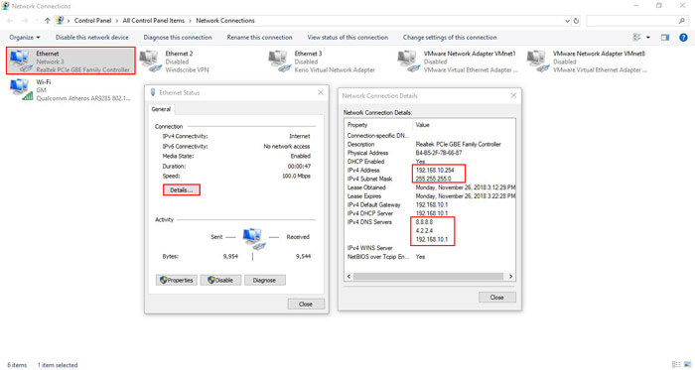The width and height of the screenshot is (695, 370).
Task: Select the VMware Network Adapter VMnet1 icon
Action: click(409, 62)
